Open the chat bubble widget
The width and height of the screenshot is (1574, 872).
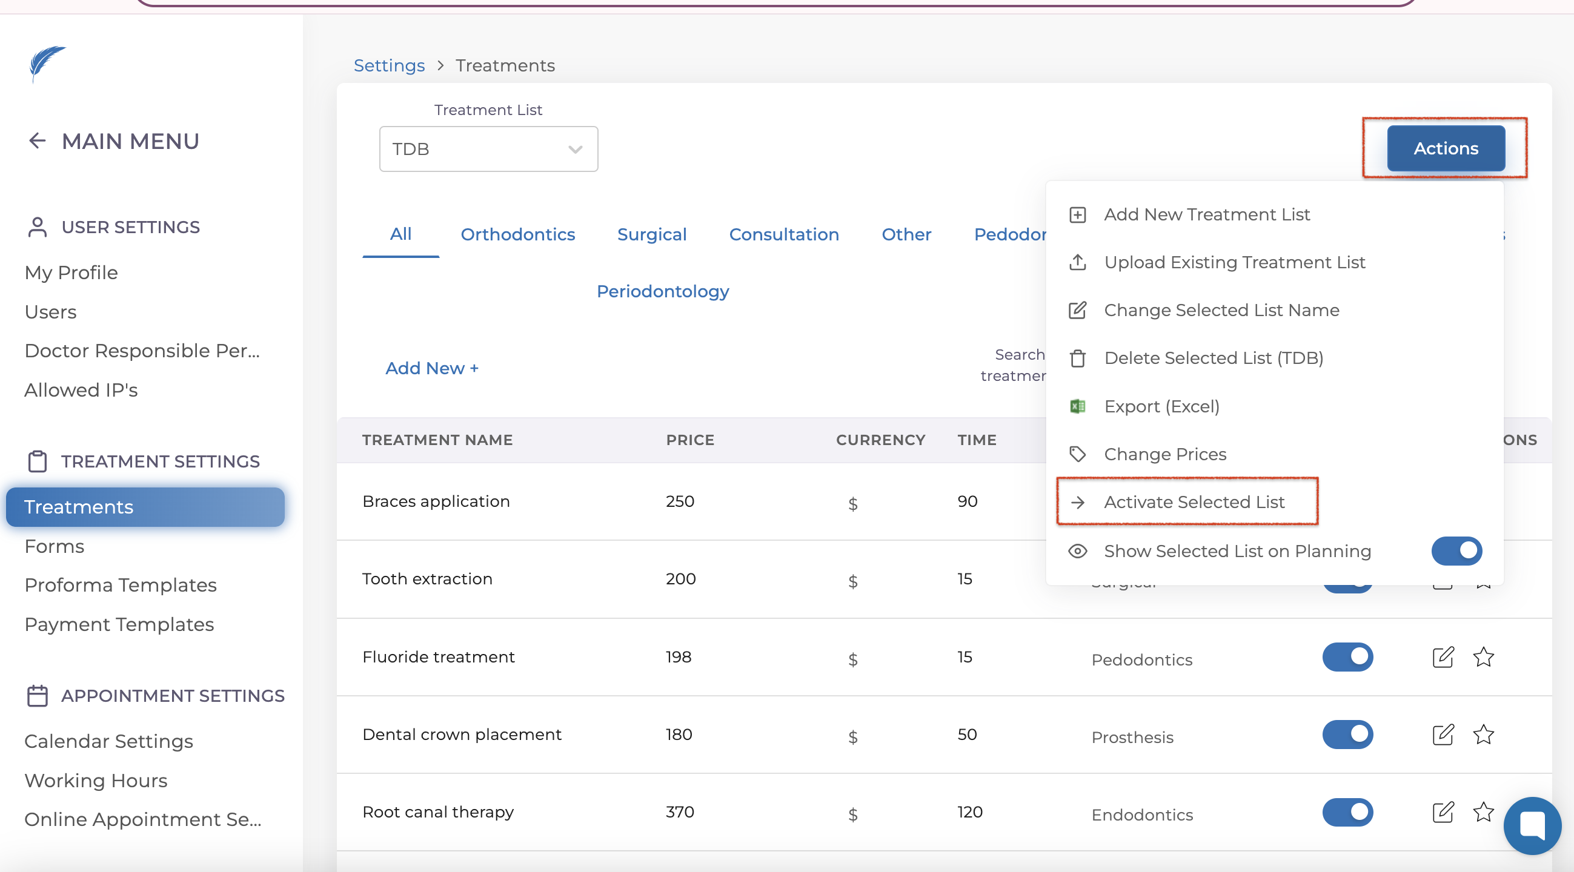click(1531, 825)
